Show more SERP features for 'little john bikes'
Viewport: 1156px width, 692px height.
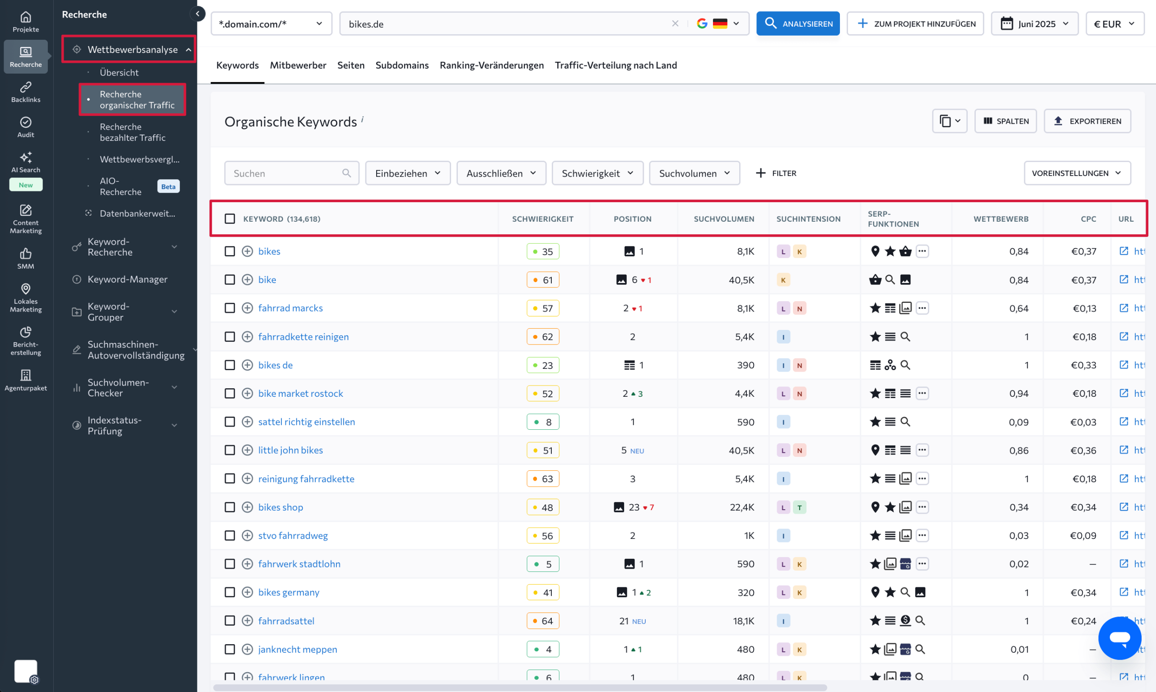click(x=922, y=450)
